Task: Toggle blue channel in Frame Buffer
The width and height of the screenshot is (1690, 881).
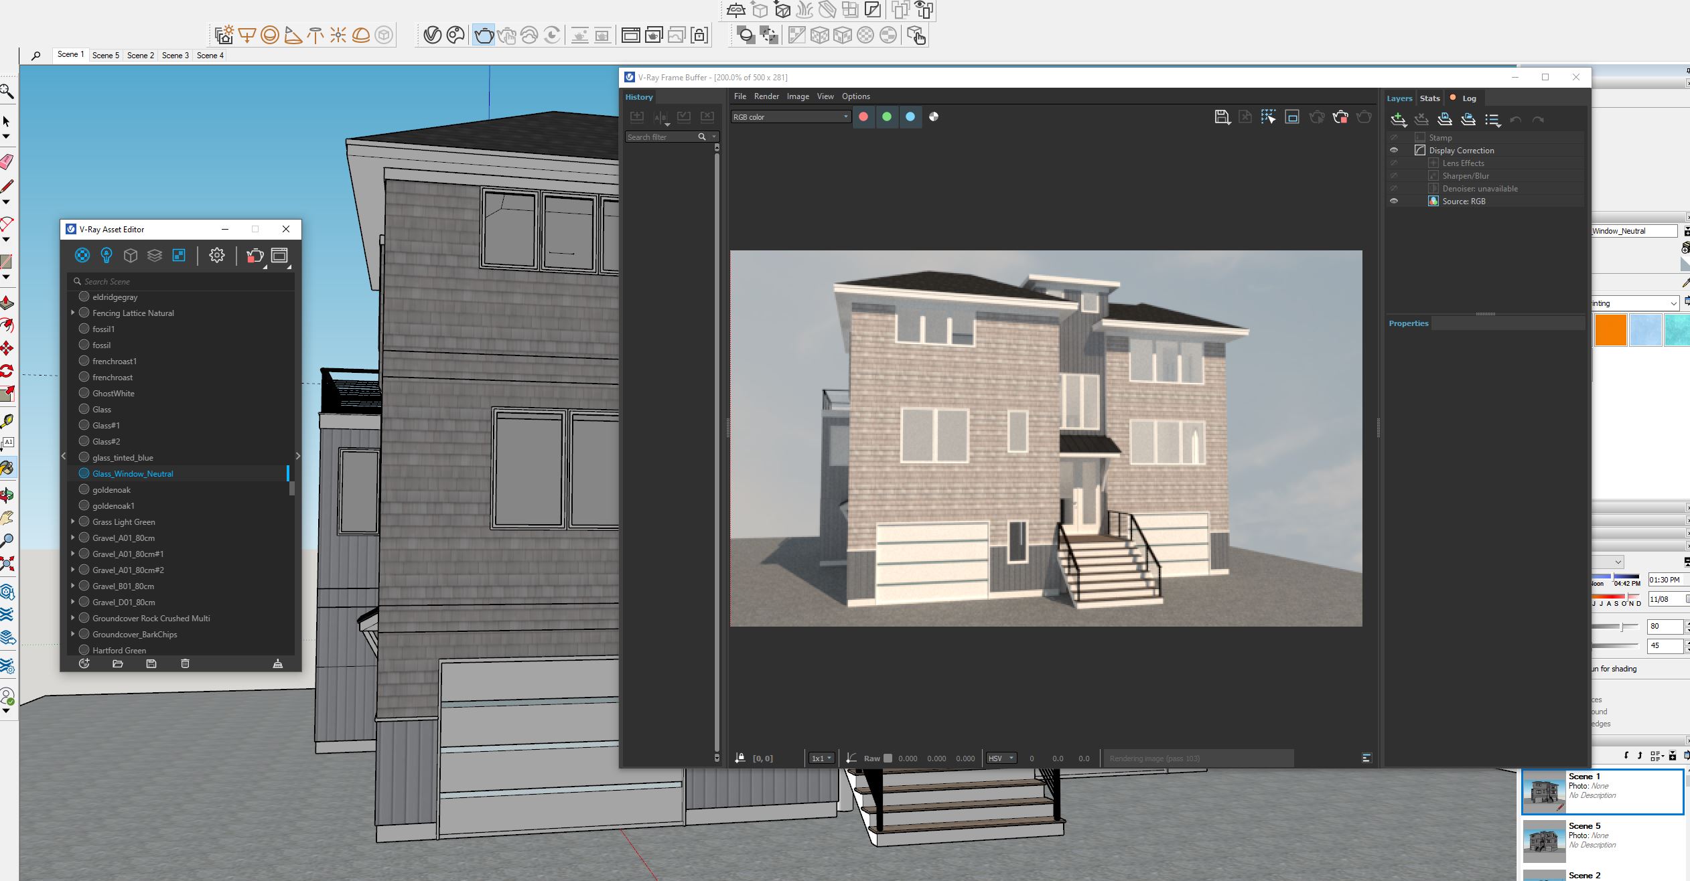Action: (x=910, y=116)
